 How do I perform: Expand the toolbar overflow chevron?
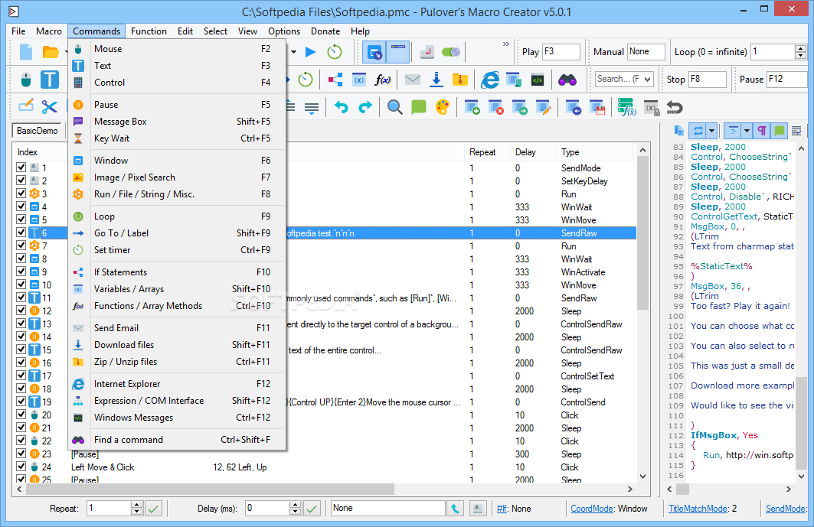coord(505,44)
